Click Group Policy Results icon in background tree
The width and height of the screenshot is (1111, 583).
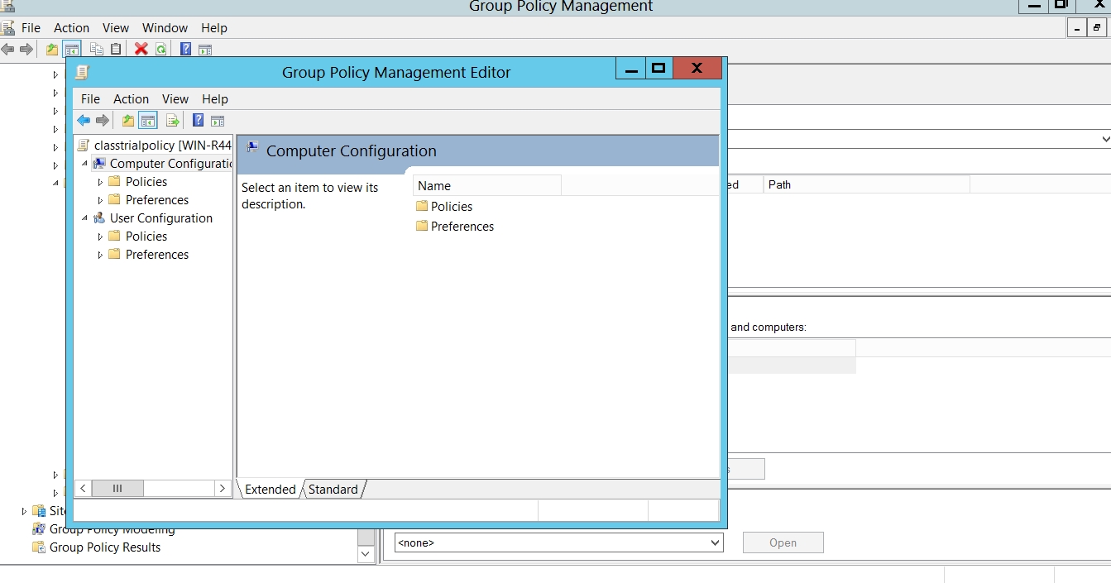[x=38, y=547]
